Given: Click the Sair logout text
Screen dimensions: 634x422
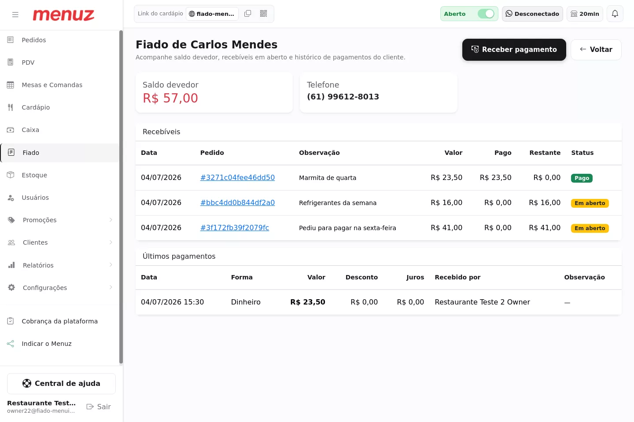Looking at the screenshot, I should click(x=104, y=407).
